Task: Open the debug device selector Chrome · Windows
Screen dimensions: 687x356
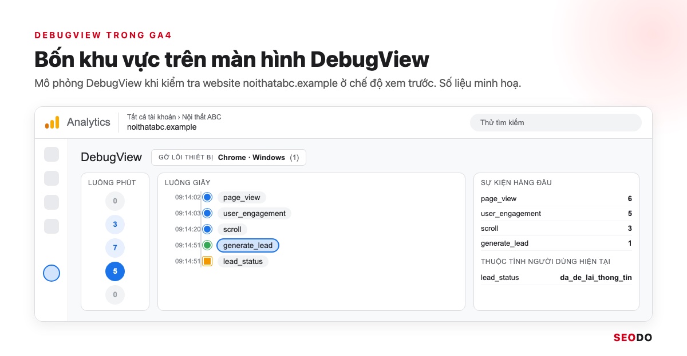Action: pos(228,157)
